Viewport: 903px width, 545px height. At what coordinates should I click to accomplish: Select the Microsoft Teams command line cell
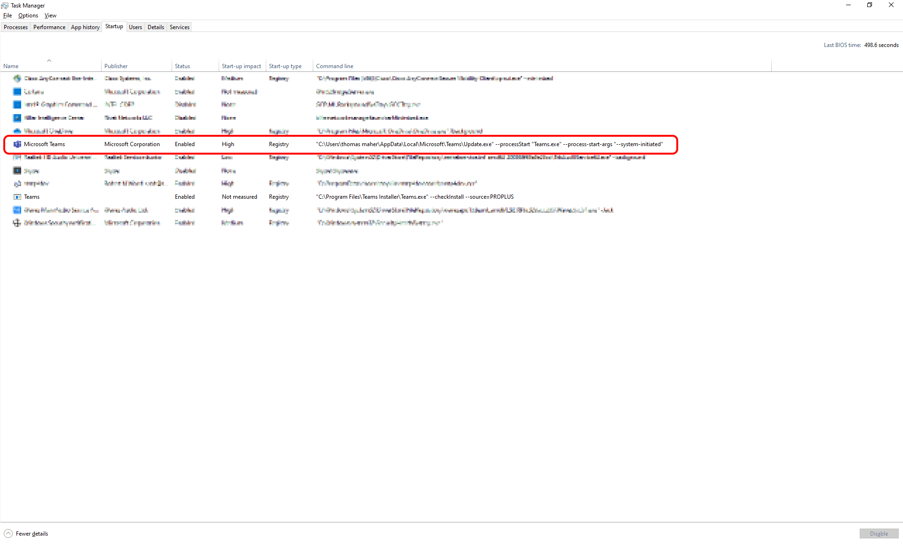click(489, 144)
